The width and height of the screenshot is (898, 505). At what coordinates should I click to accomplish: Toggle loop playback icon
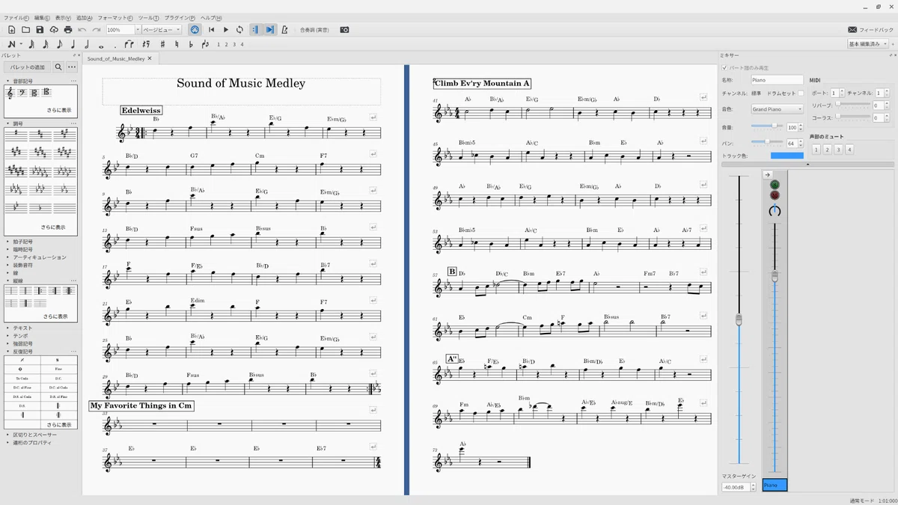coord(239,30)
